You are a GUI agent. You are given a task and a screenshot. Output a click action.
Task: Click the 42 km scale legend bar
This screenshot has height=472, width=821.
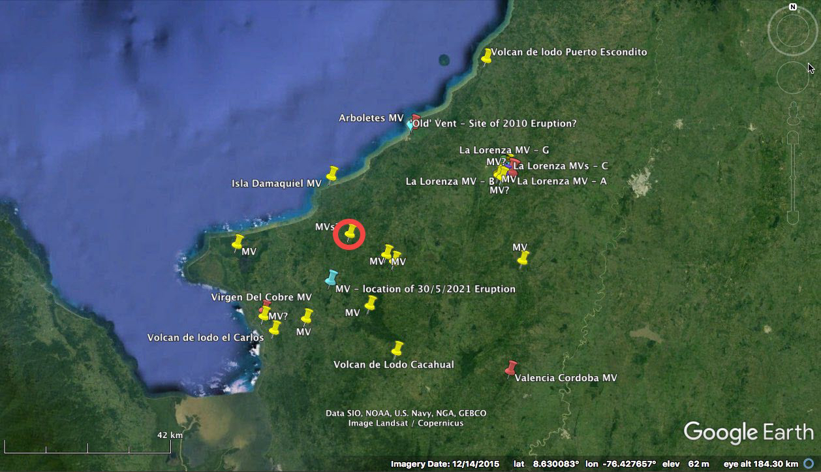coord(88,448)
